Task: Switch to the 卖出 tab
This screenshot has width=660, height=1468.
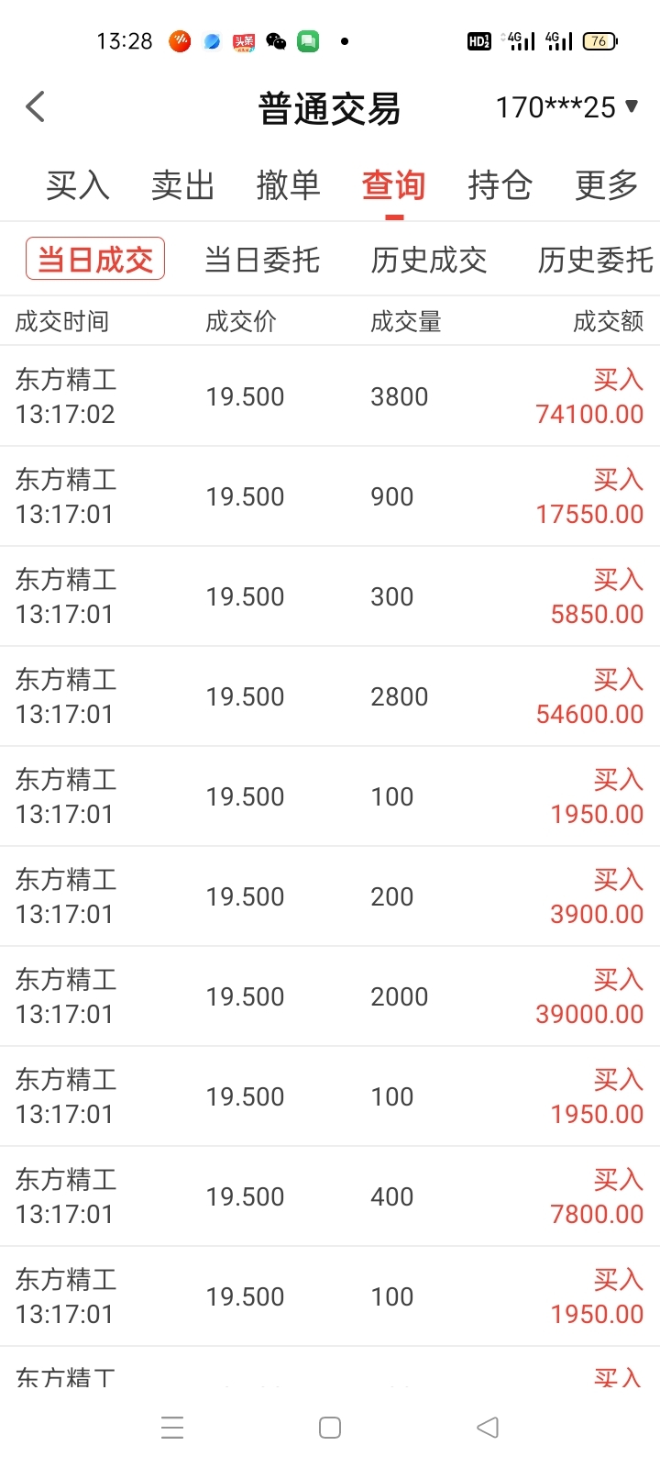Action: (182, 185)
